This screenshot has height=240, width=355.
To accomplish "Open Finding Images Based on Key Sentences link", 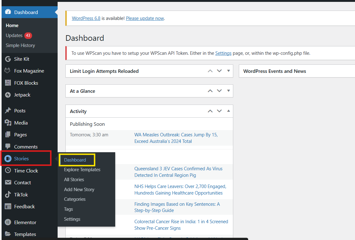I will click(177, 207).
